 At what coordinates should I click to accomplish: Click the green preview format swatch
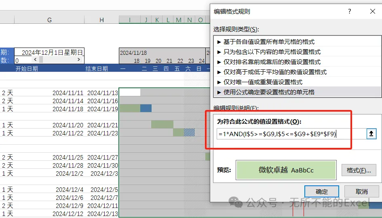click(286, 170)
